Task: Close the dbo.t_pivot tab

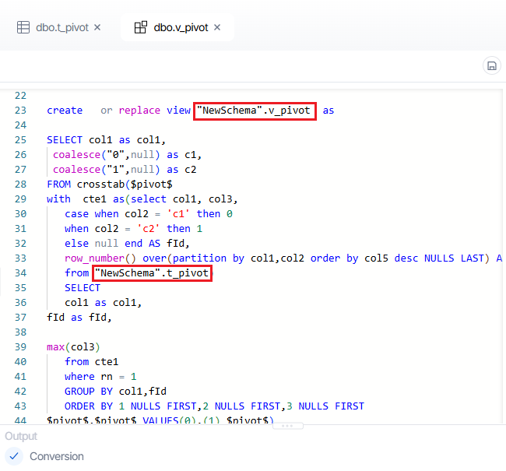Action: pos(97,27)
